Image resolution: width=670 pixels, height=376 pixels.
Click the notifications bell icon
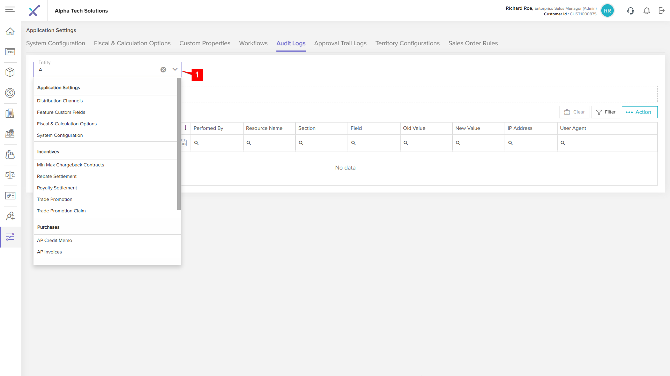click(x=647, y=11)
